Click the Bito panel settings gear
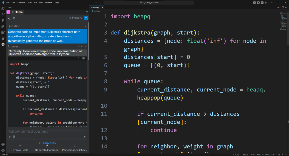This screenshot has height=156, width=289. coord(87,12)
